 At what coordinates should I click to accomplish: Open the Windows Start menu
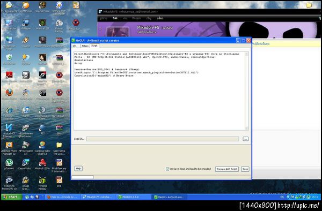(11, 197)
